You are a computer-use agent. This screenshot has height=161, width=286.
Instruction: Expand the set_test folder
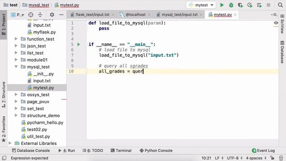click(x=16, y=108)
